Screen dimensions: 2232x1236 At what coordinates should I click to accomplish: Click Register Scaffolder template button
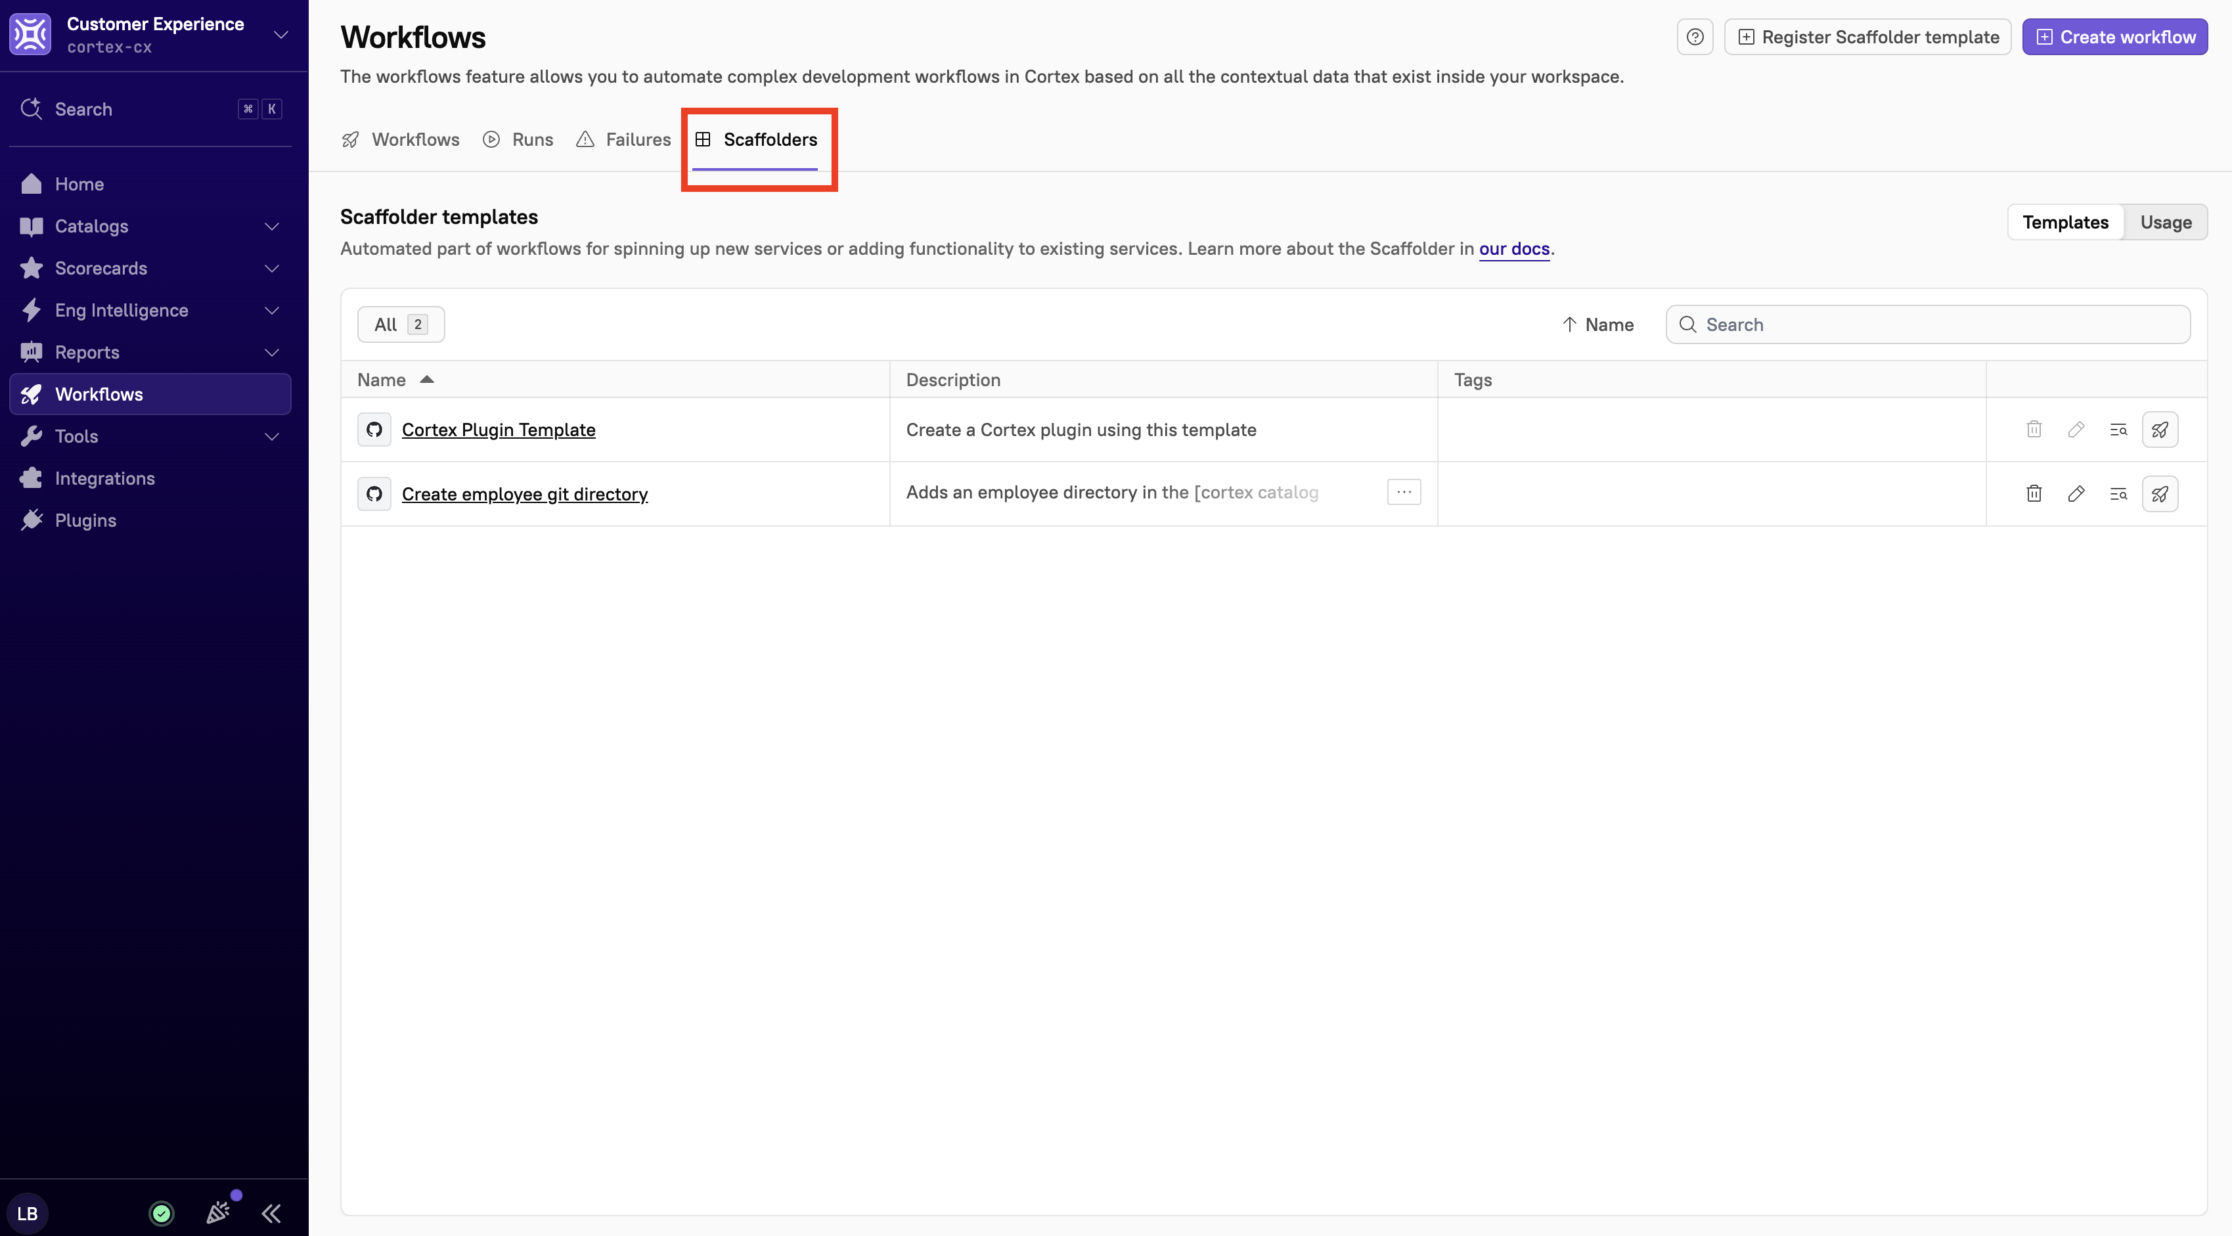(x=1867, y=37)
